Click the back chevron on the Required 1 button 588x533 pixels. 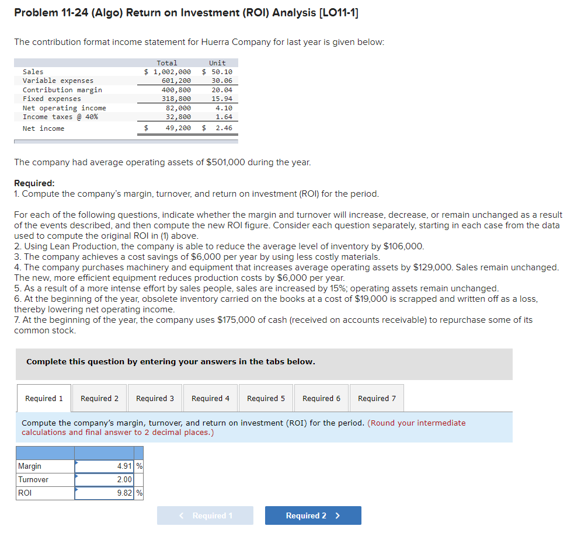pos(183,515)
